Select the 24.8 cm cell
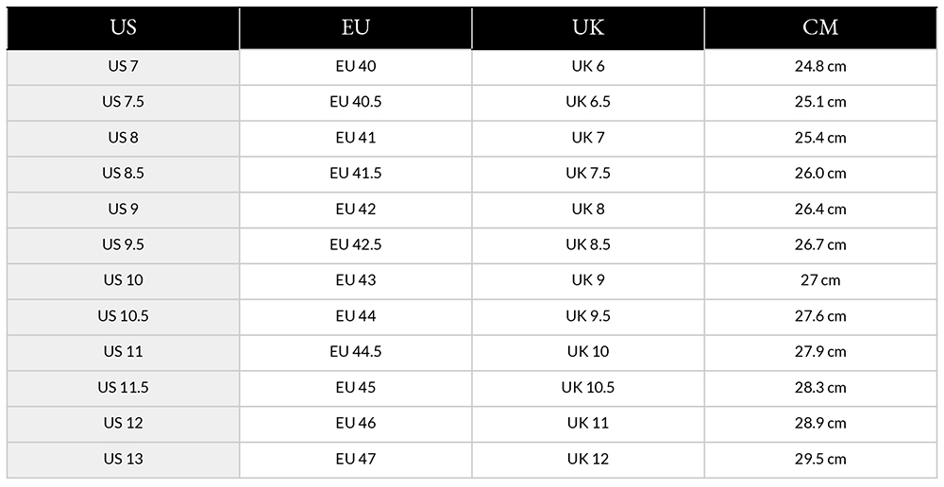Viewport: 944px width, 487px height. pos(820,67)
